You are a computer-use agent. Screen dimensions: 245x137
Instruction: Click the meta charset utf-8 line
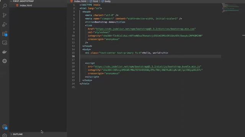click(x=102, y=15)
